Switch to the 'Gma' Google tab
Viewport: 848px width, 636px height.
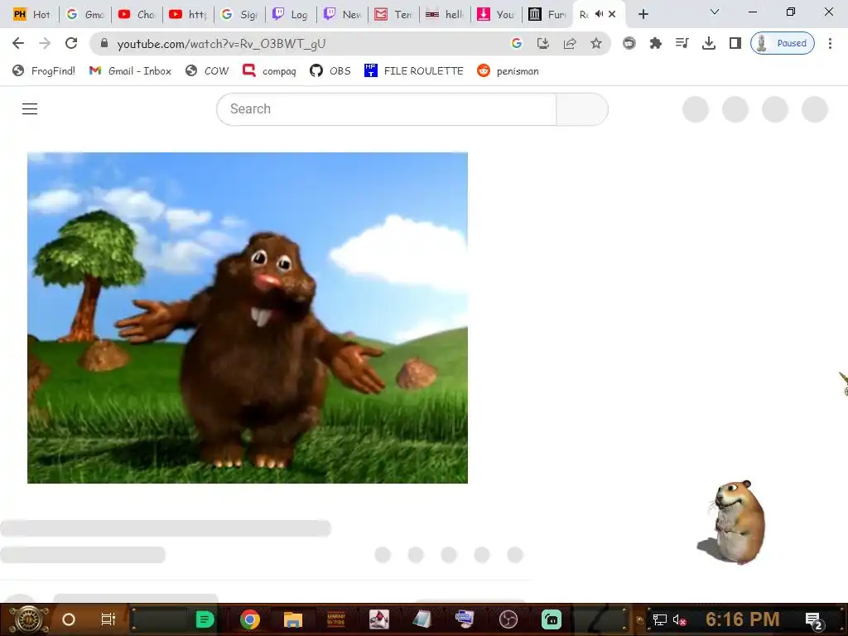tap(85, 15)
